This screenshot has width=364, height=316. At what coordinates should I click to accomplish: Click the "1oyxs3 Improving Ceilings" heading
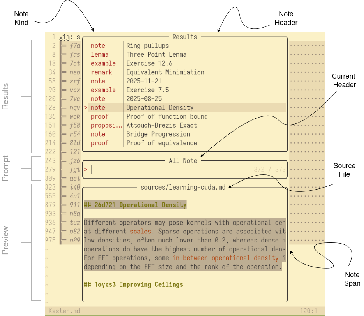coord(134,284)
